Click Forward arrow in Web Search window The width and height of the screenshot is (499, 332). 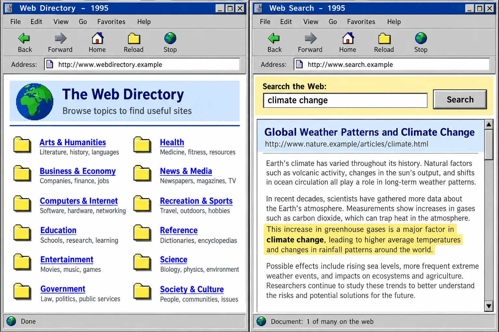coord(311,39)
